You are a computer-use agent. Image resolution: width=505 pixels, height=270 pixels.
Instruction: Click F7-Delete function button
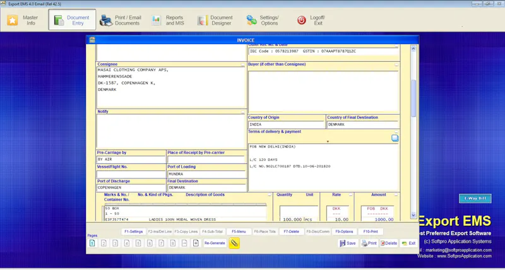[292, 232]
